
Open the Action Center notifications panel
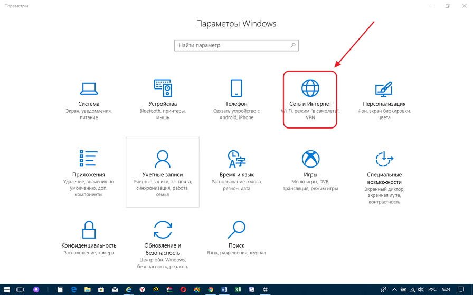point(460,289)
